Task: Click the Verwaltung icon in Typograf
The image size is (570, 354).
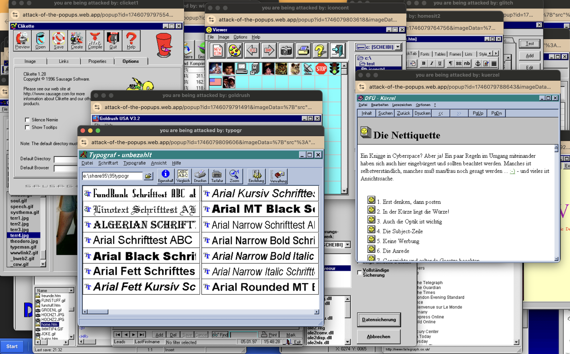Action: (278, 176)
